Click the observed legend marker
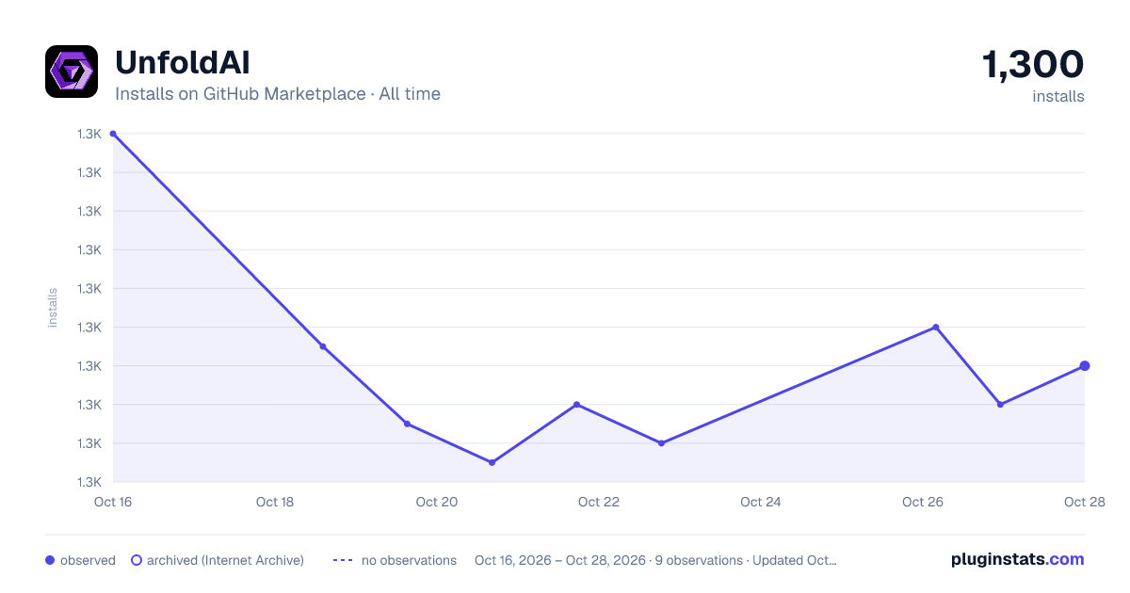Image resolution: width=1130 pixels, height=593 pixels. (x=50, y=560)
